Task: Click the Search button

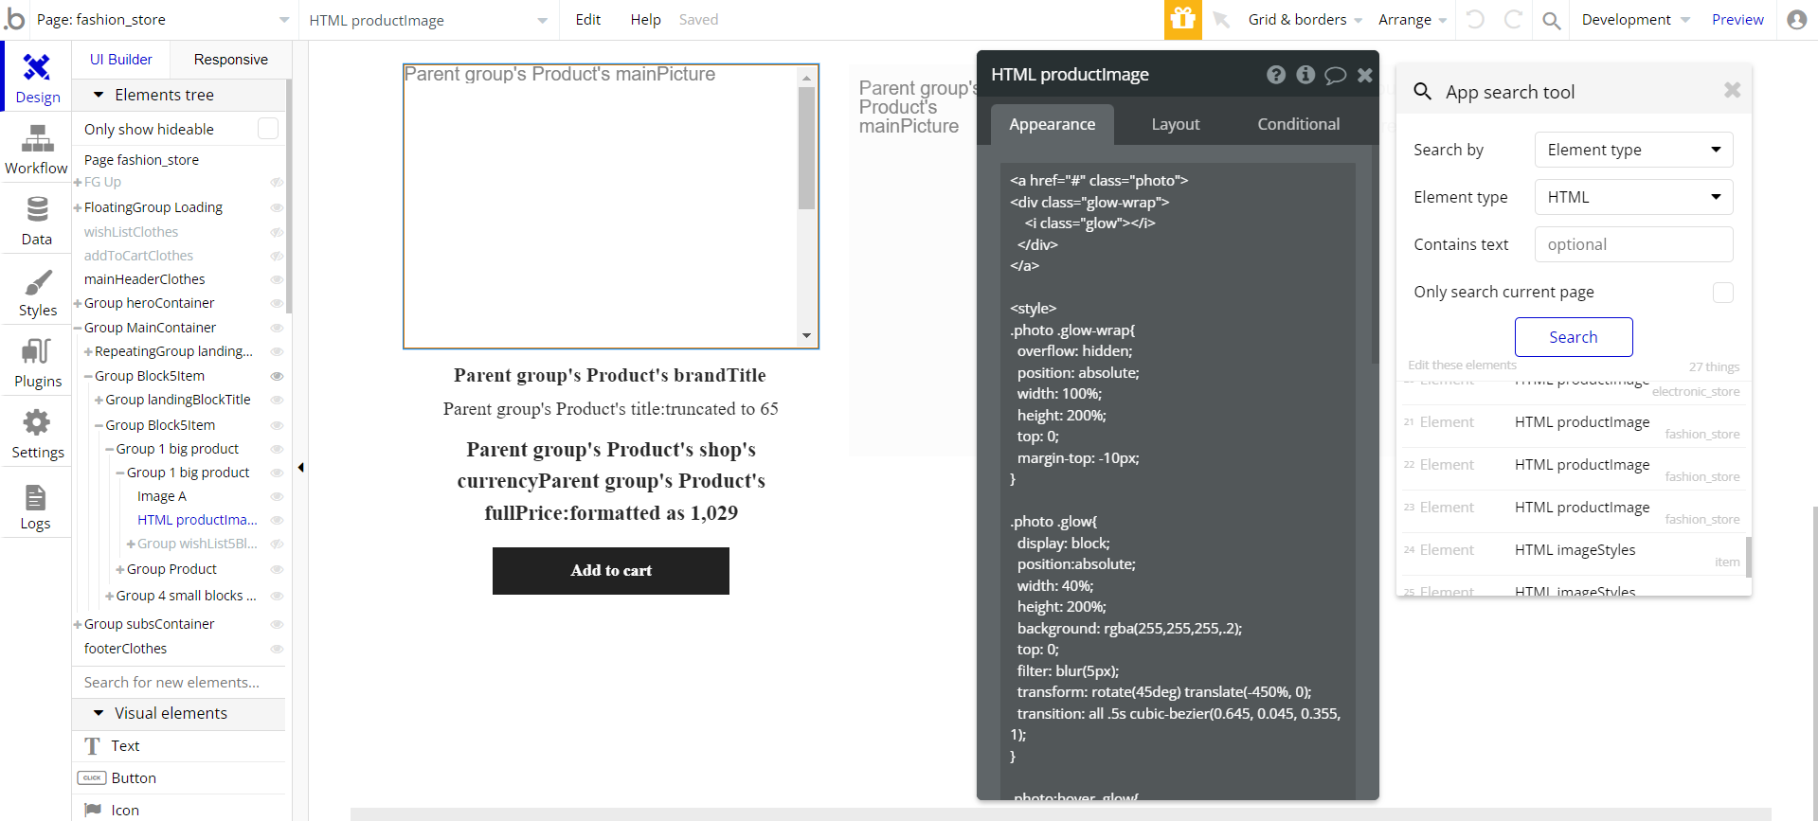Action: click(1573, 337)
